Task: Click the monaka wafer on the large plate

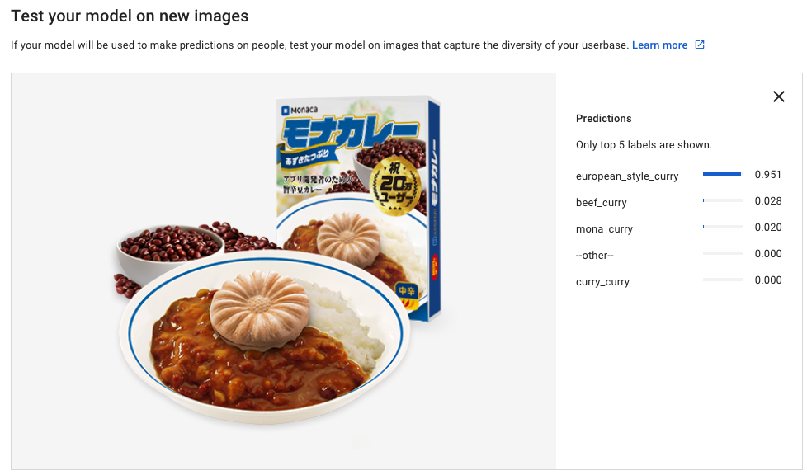Action: (x=260, y=310)
